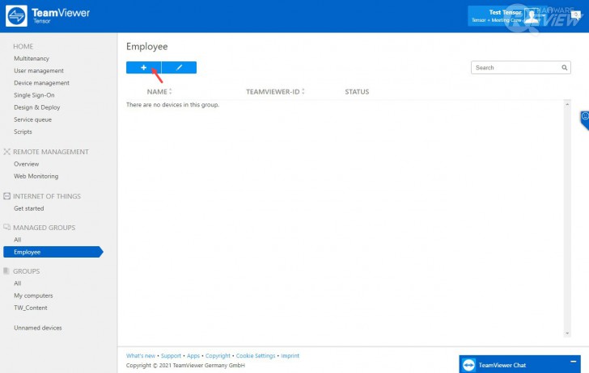Open the What's new link
Image resolution: width=589 pixels, height=373 pixels.
(141, 356)
